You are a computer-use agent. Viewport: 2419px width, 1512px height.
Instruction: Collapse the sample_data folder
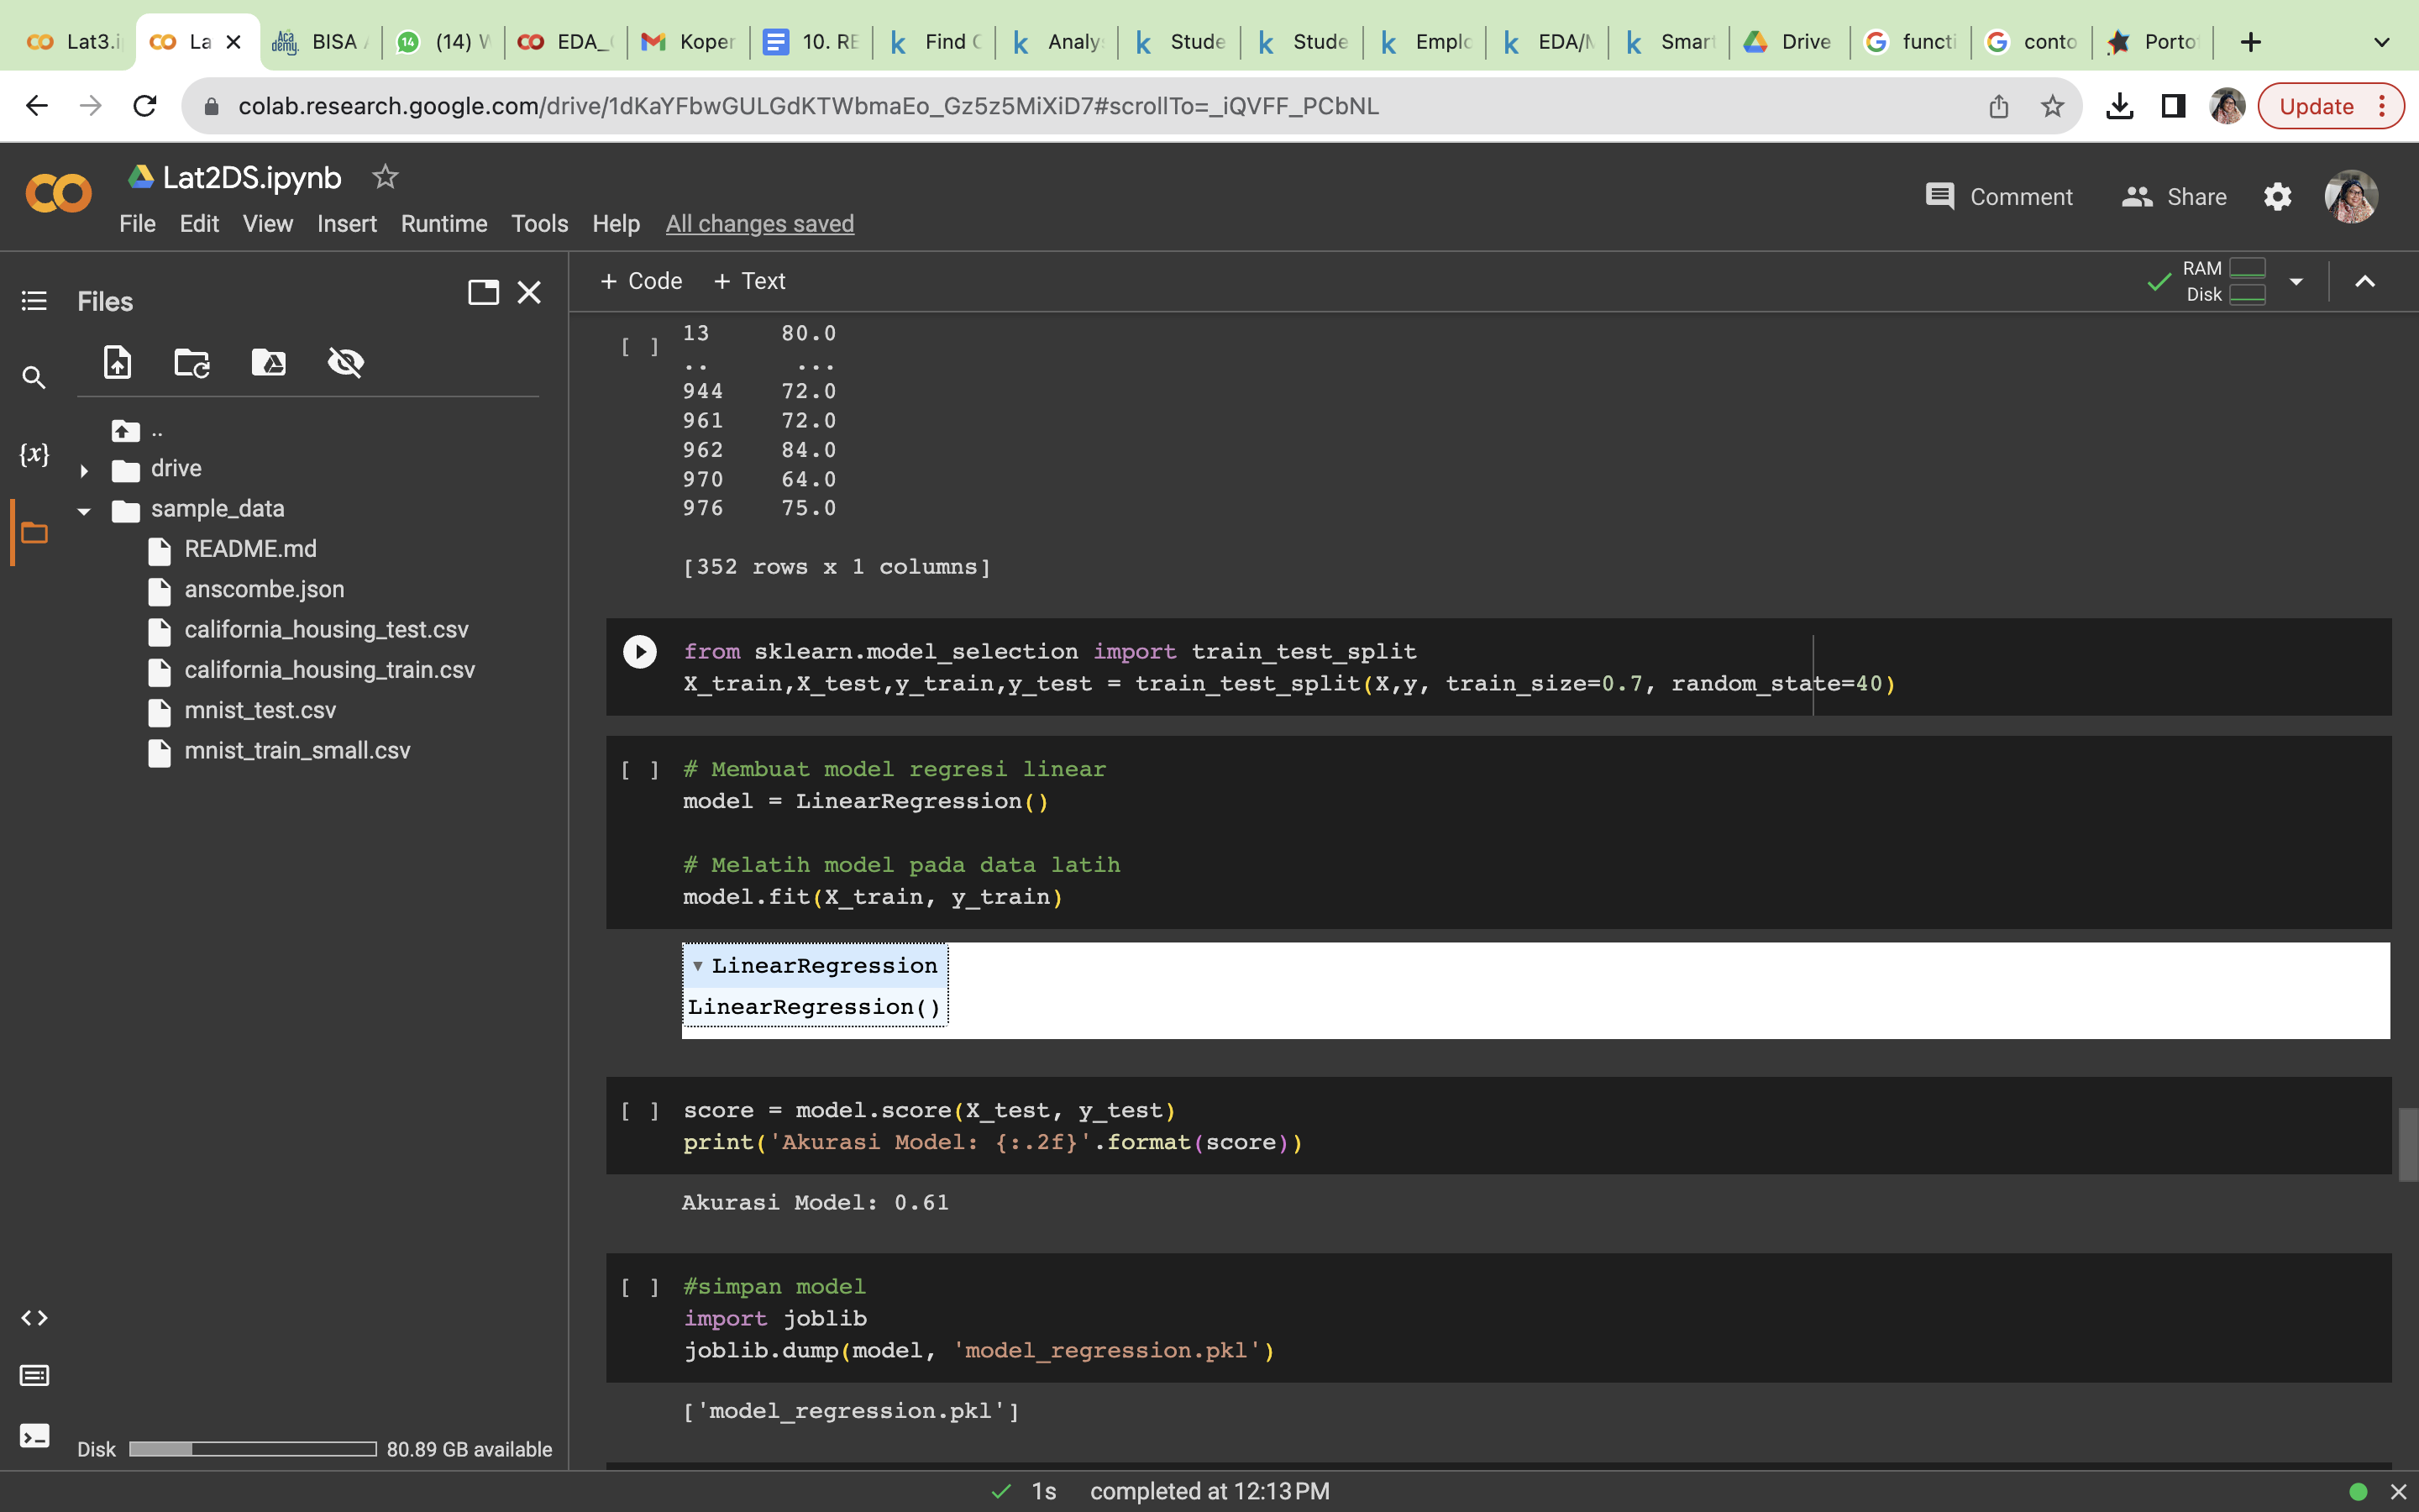[84, 511]
